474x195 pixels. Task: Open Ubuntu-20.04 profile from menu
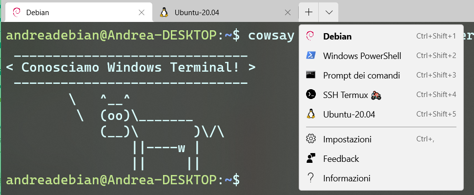coord(381,114)
